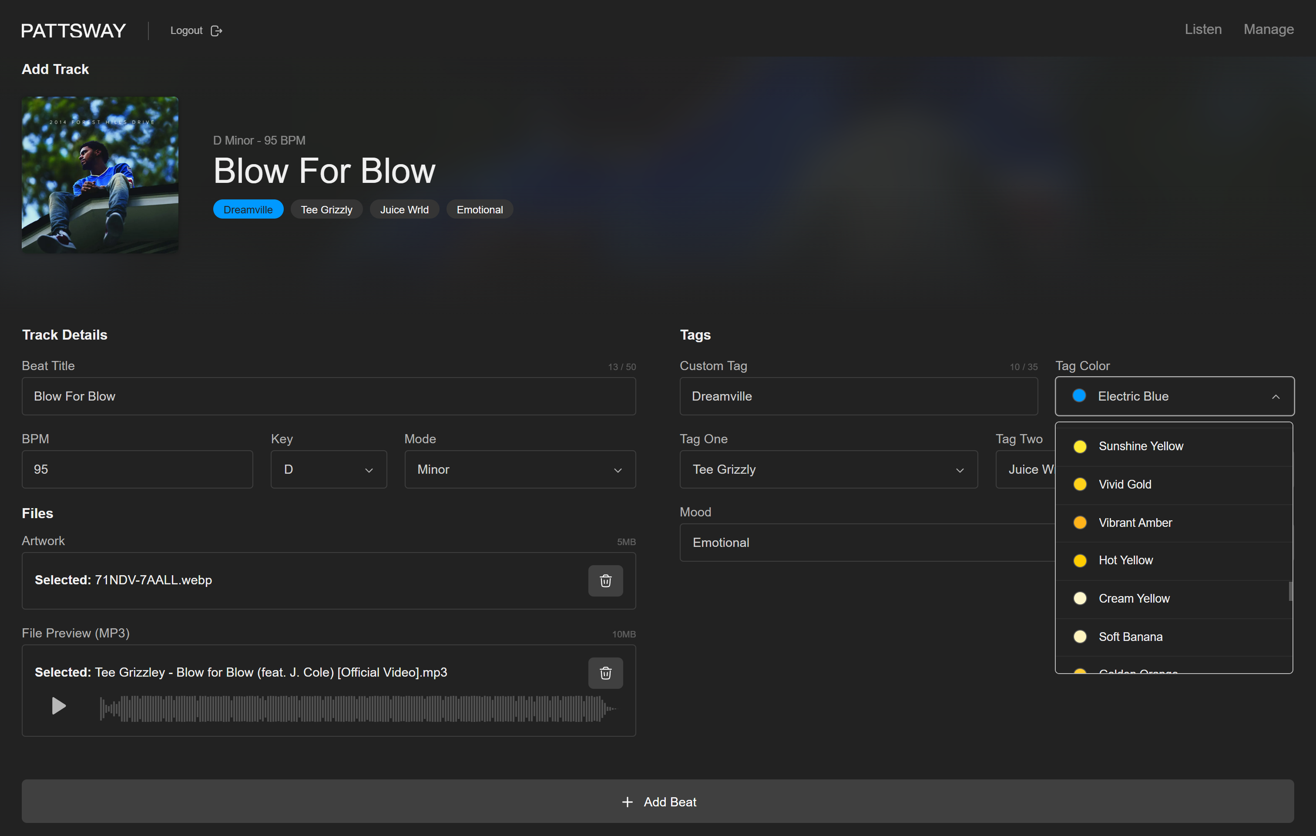Screen dimensions: 1316x836
Task: Select the Dreamville tag pill
Action: 248,209
